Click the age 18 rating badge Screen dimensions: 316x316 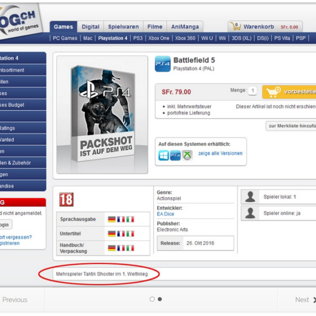(67, 199)
